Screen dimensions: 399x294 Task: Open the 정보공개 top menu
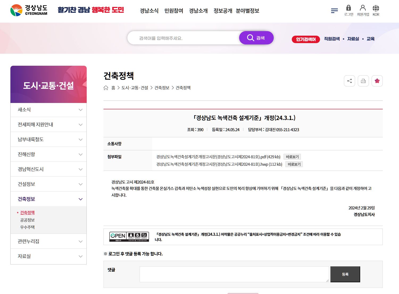223,11
